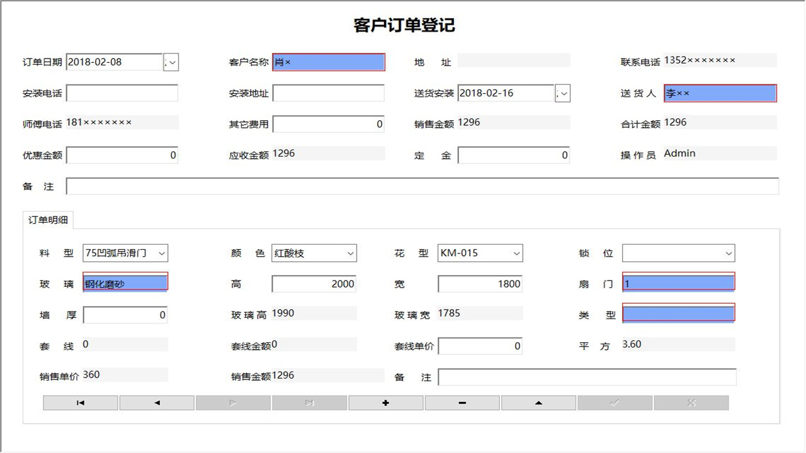
Task: Open the 订单日期 date picker dropdown
Action: (171, 62)
